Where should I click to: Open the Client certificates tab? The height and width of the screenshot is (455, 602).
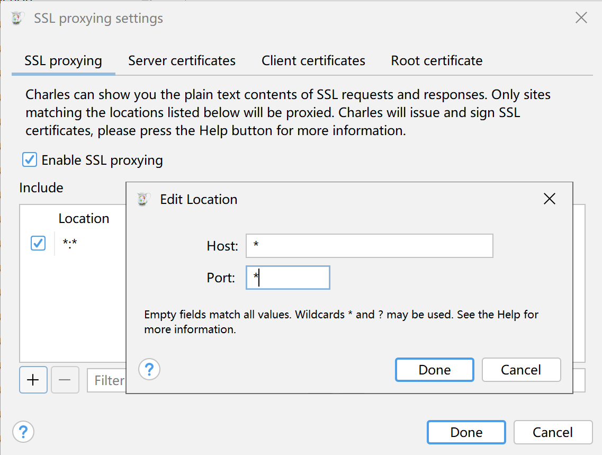pos(313,61)
